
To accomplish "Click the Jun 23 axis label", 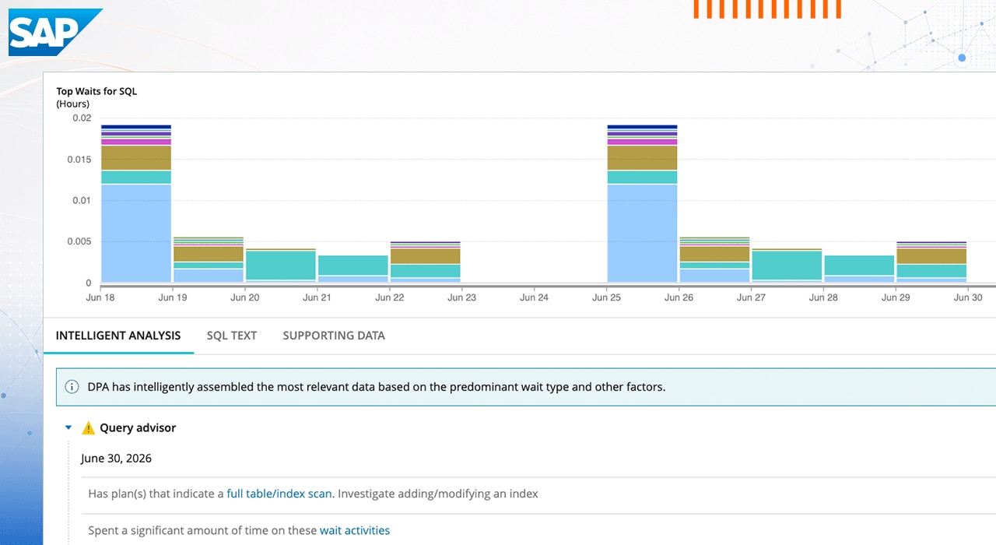I will (x=461, y=297).
